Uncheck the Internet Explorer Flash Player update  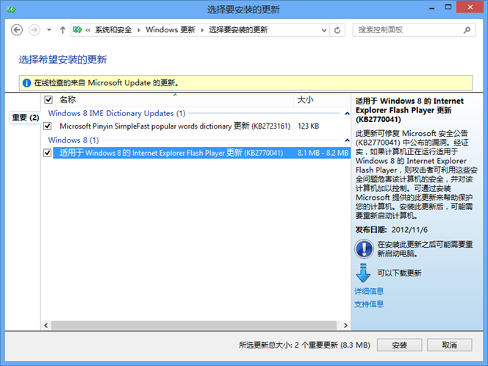[49, 153]
